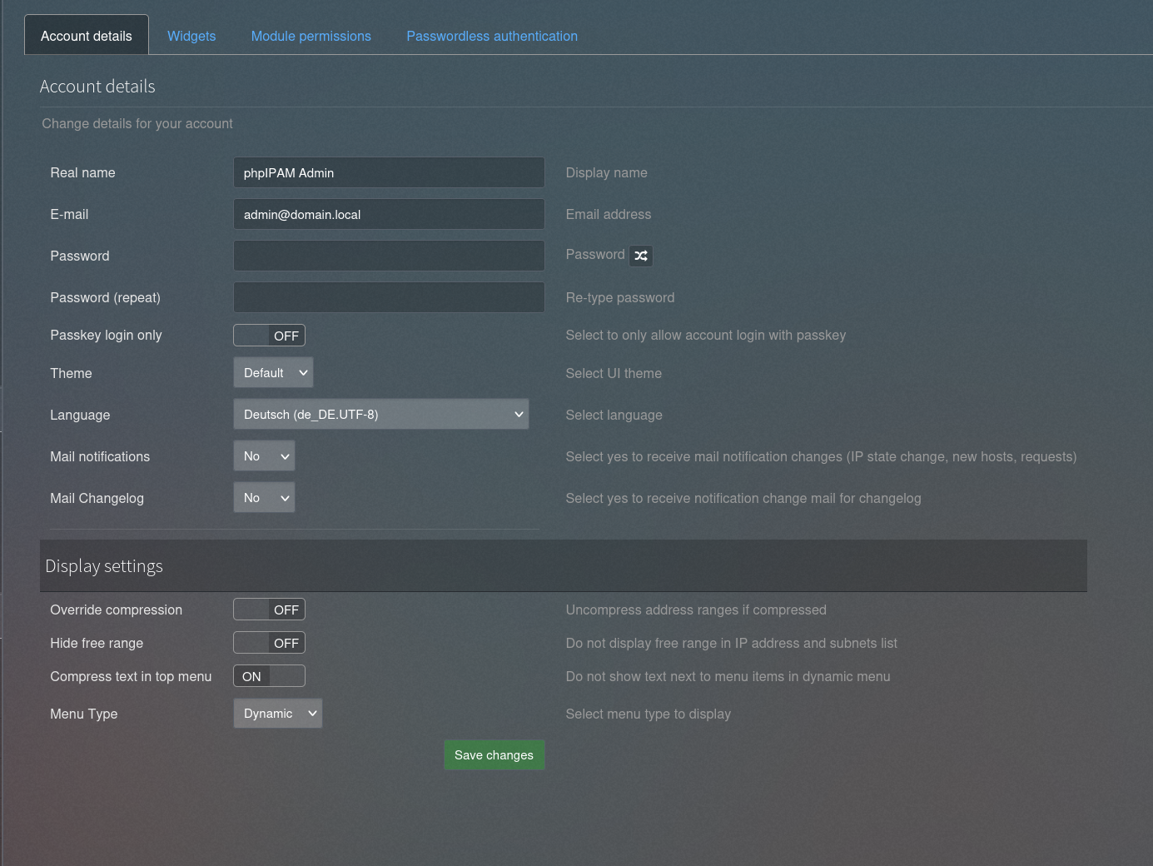1153x866 pixels.
Task: Select the Account details tab
Action: 87,36
